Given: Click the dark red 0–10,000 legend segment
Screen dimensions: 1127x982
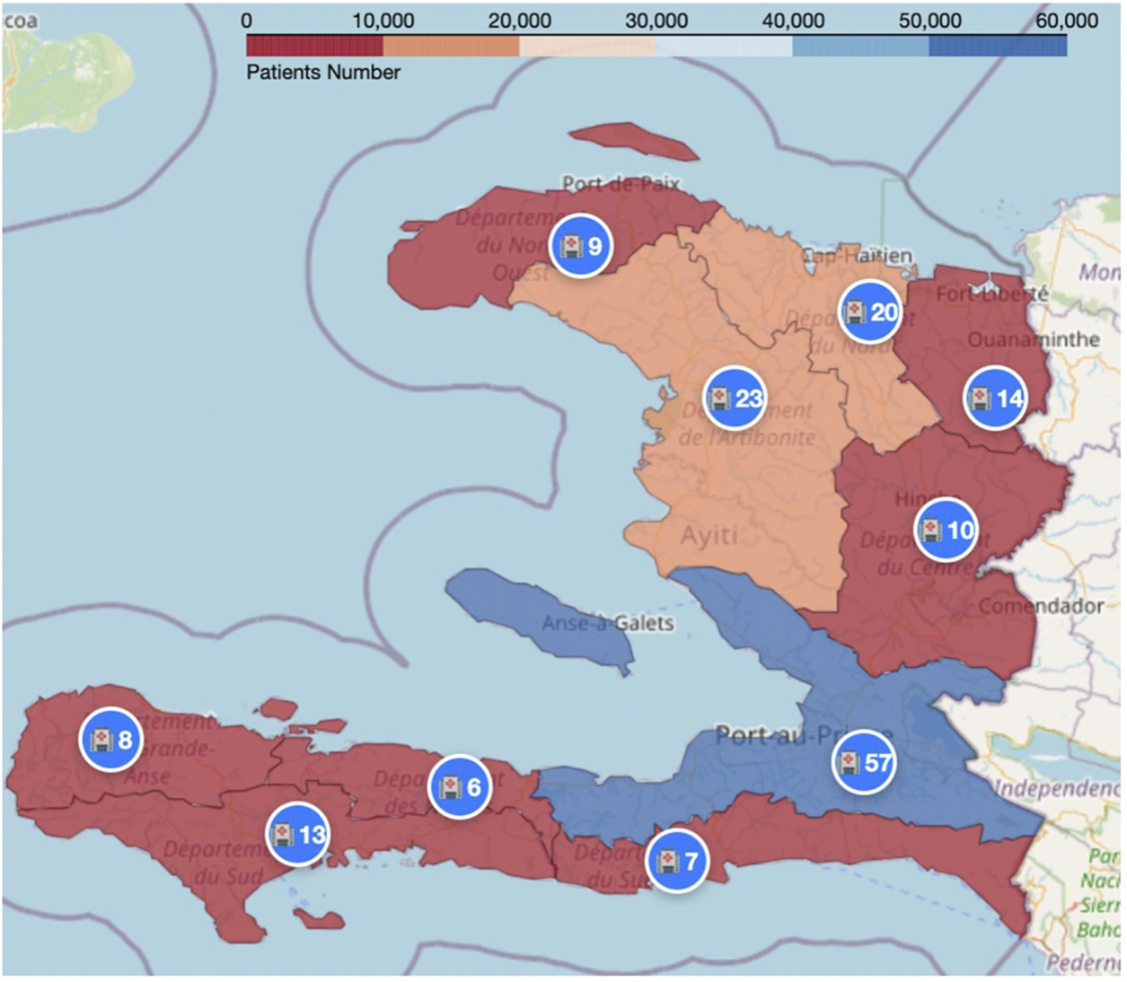Looking at the screenshot, I should pos(313,46).
